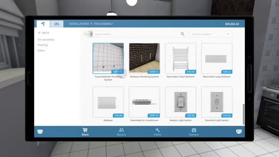Open the Buyers tab
The width and height of the screenshot is (279, 157).
click(121, 132)
